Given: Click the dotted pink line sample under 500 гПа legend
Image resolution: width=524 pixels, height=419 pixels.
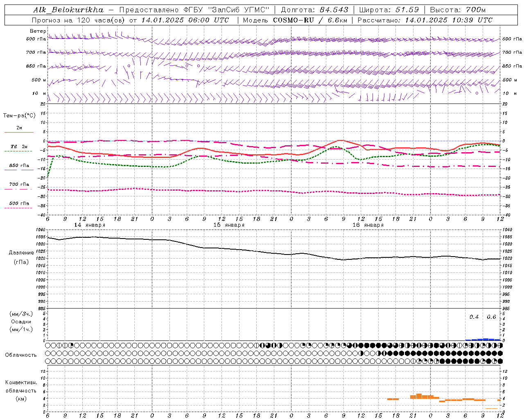Looking at the screenshot, I should pyautogui.click(x=18, y=208).
